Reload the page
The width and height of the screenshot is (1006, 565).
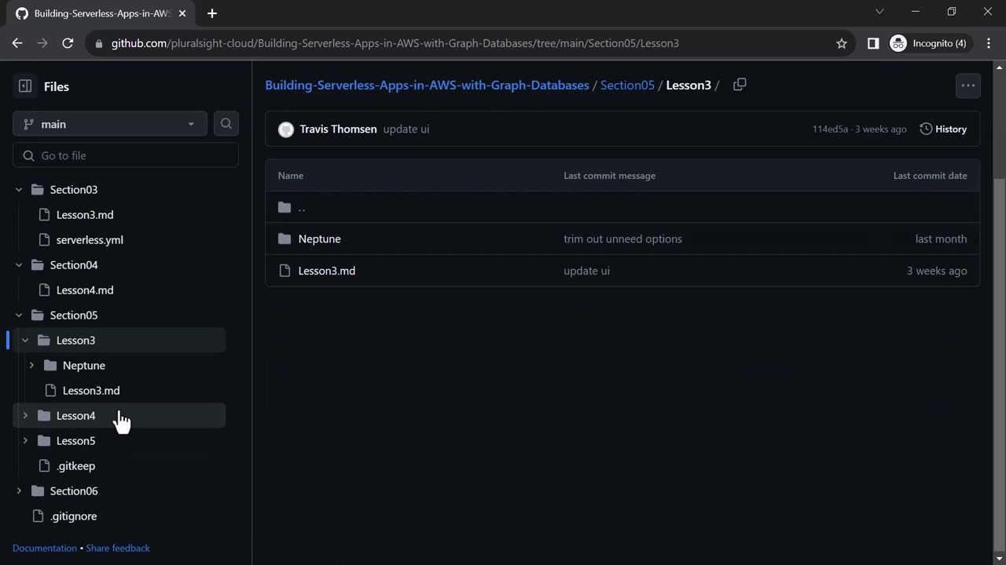(68, 43)
